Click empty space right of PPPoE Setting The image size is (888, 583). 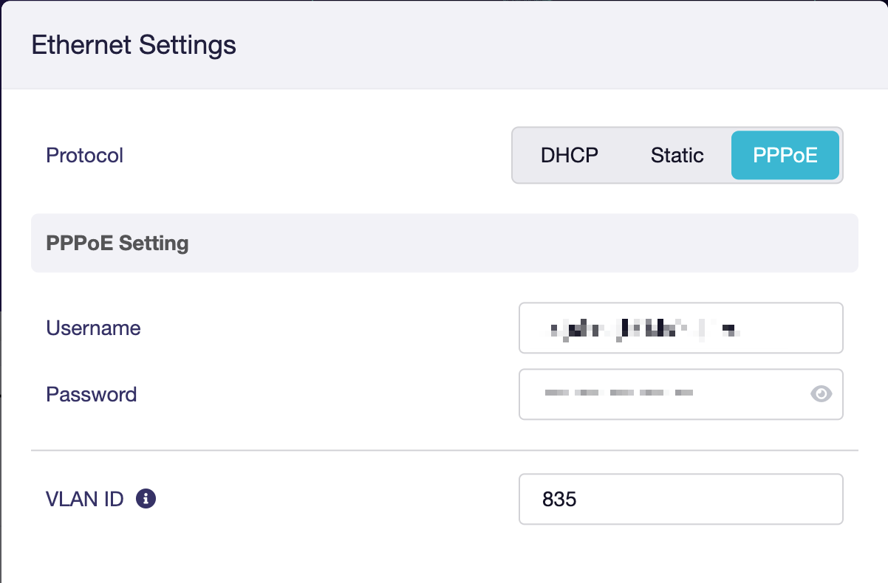pyautogui.click(x=517, y=243)
